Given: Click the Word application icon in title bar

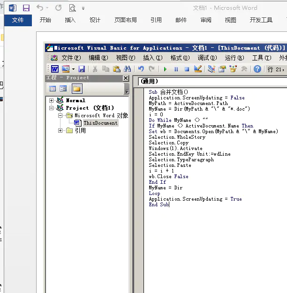Looking at the screenshot, I should click(x=13, y=8).
